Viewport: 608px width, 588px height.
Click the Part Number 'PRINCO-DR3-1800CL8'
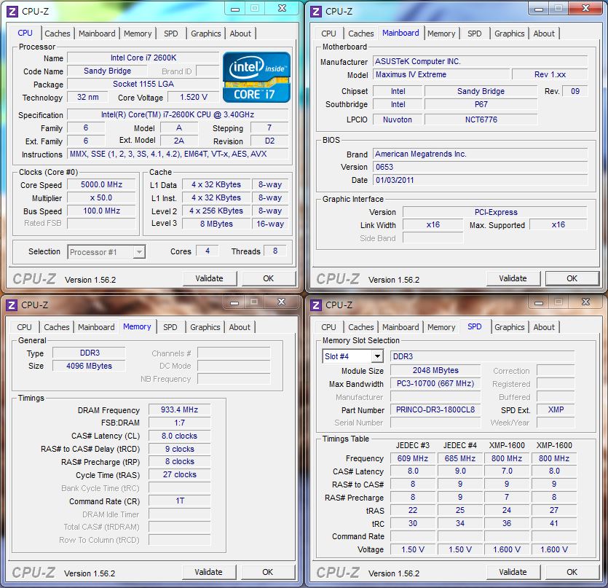(435, 410)
